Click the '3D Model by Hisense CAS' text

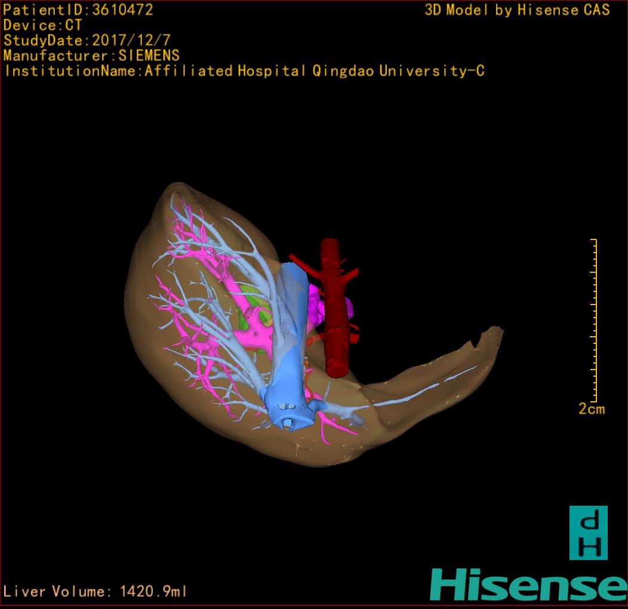tap(517, 10)
